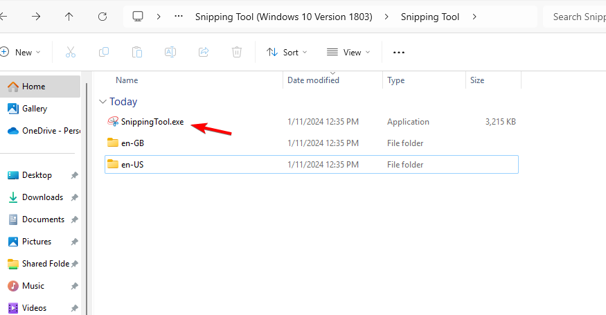Click the Copy icon in toolbar
This screenshot has height=315, width=606.
104,52
